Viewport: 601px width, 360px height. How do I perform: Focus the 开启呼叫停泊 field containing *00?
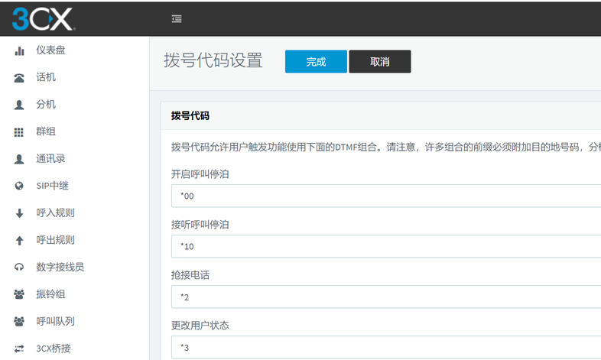tap(386, 196)
